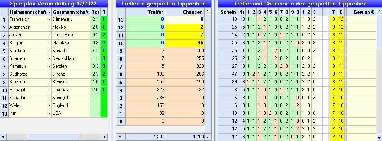The image size is (382, 141).
Task: Select the Belgien team cell
Action: click(28, 43)
